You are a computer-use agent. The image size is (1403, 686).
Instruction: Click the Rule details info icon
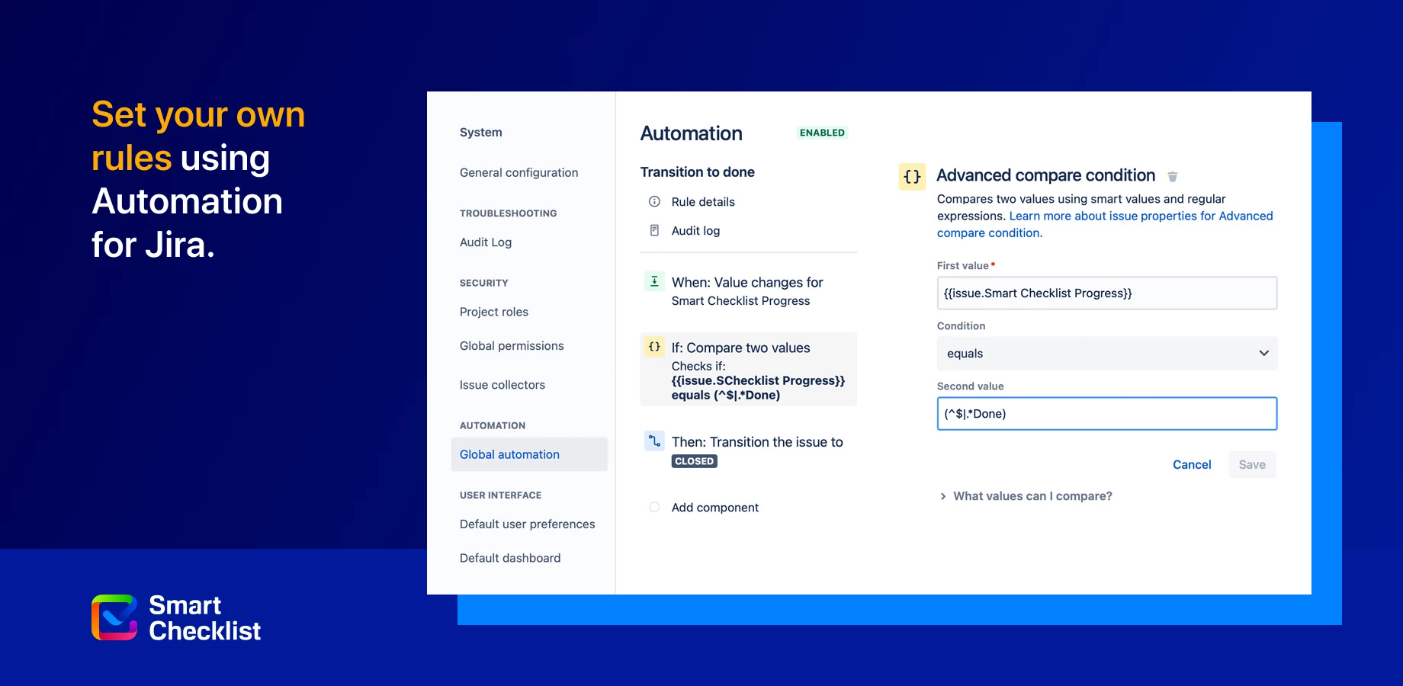click(654, 201)
